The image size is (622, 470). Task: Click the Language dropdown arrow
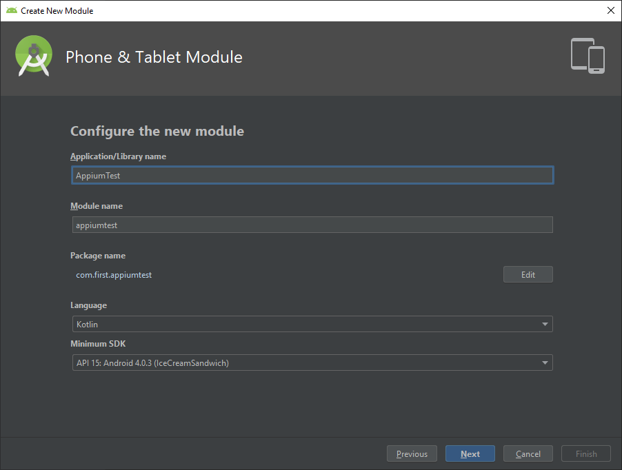coord(545,324)
